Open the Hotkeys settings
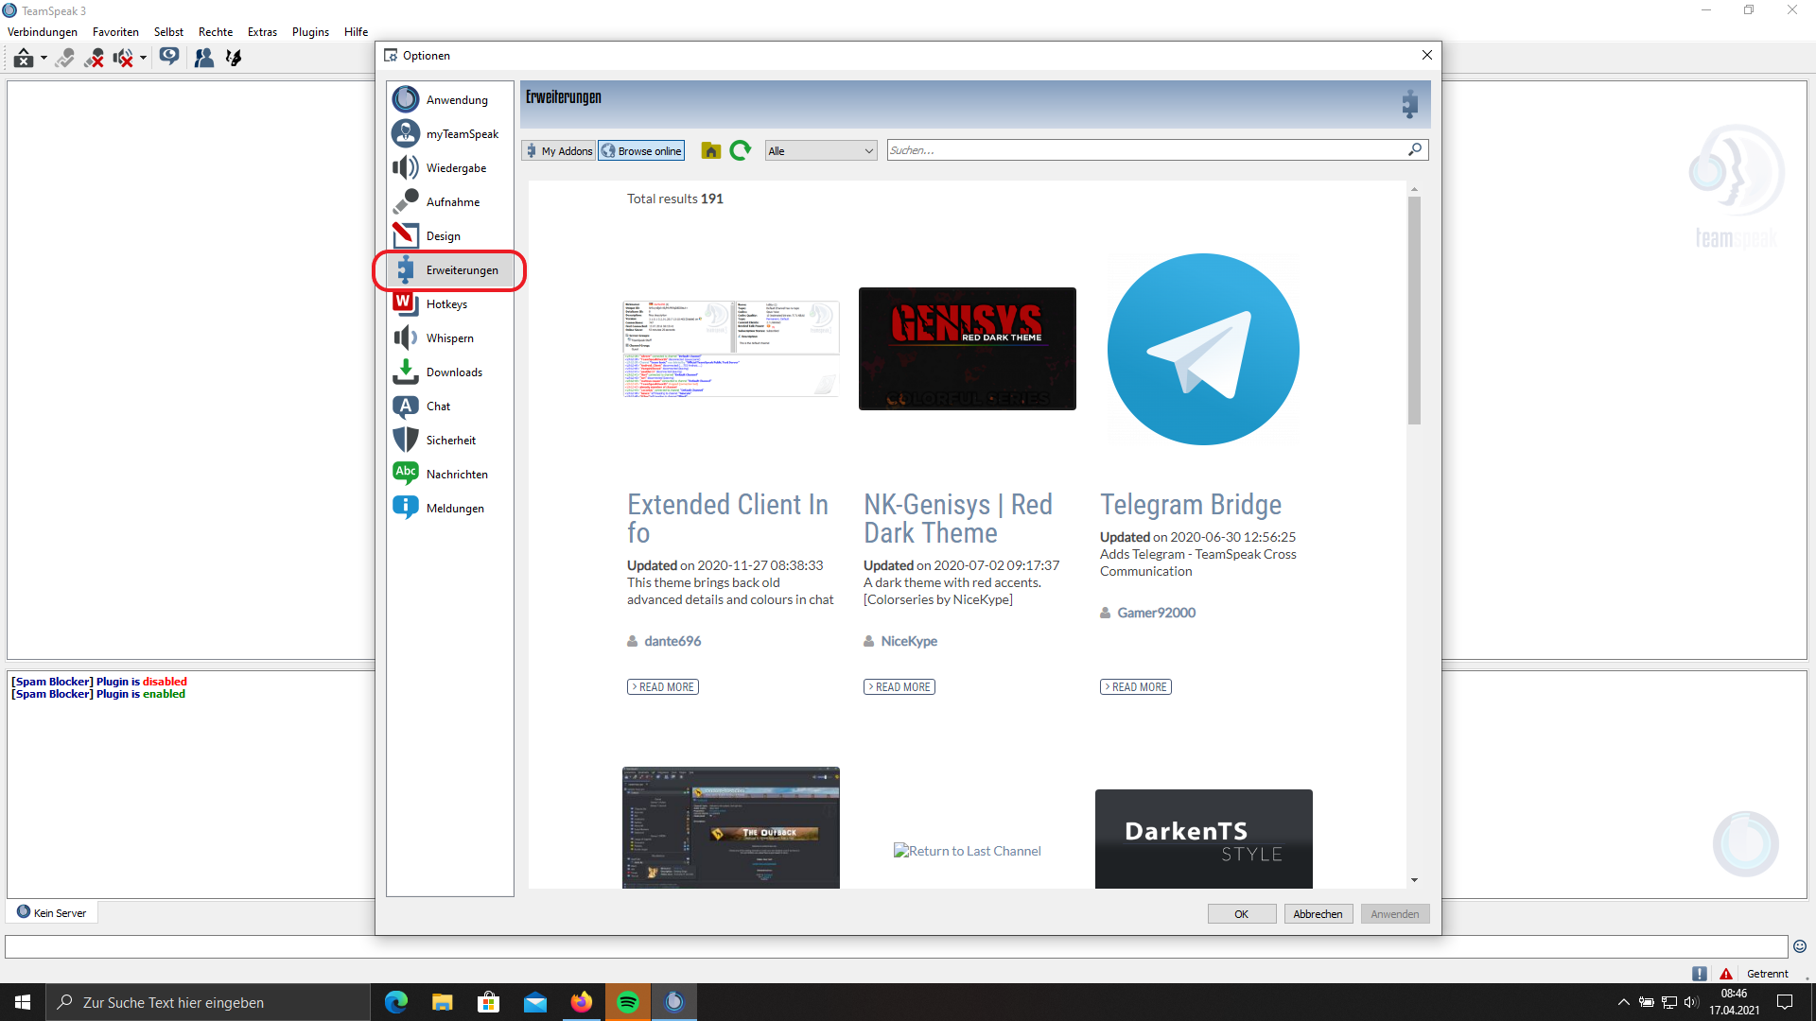Image resolution: width=1816 pixels, height=1021 pixels. [450, 303]
